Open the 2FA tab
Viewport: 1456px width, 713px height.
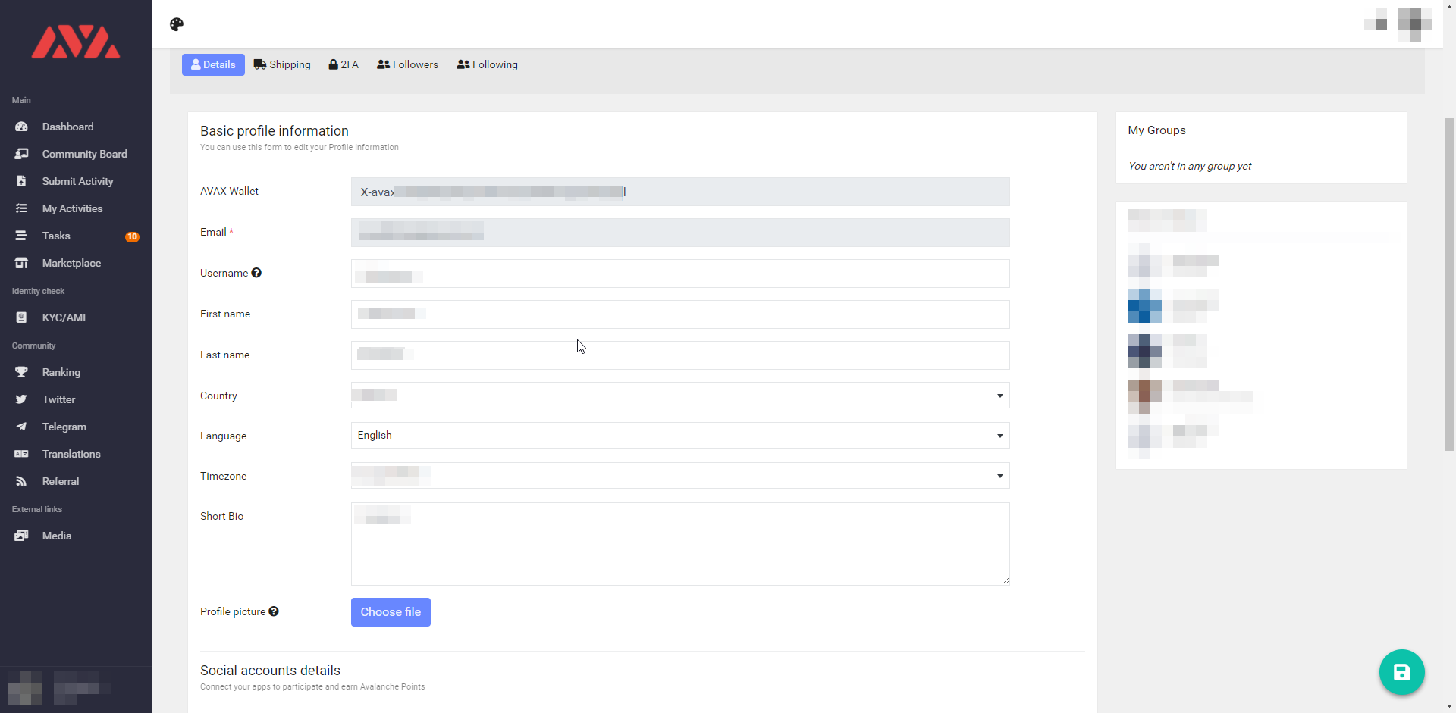[344, 64]
